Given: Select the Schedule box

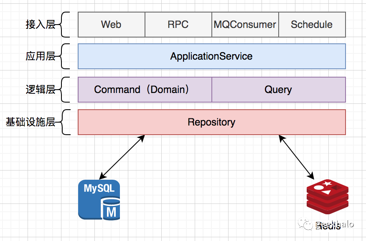Looking at the screenshot, I should pos(312,25).
